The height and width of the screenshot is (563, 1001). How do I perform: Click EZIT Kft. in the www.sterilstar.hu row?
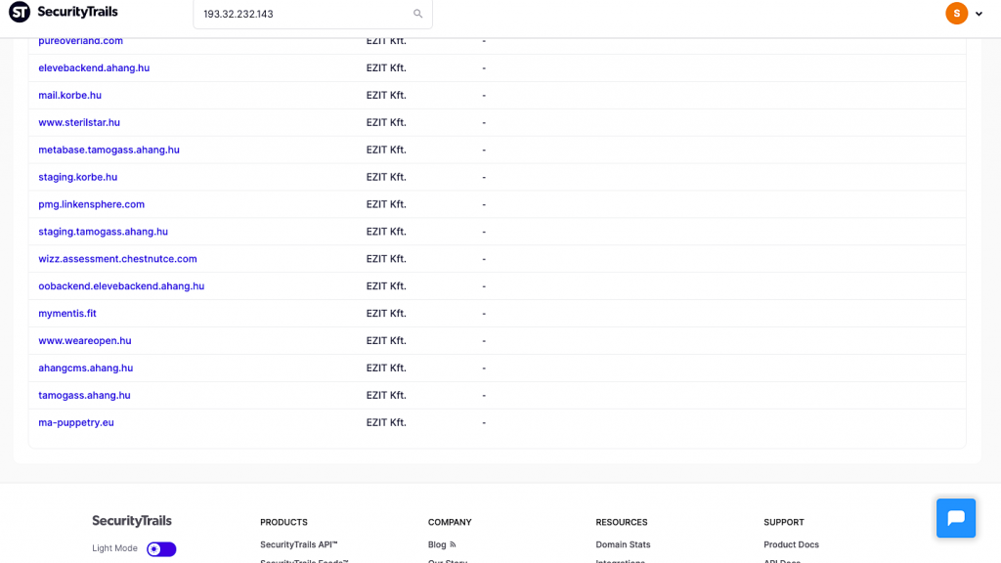[x=386, y=122]
